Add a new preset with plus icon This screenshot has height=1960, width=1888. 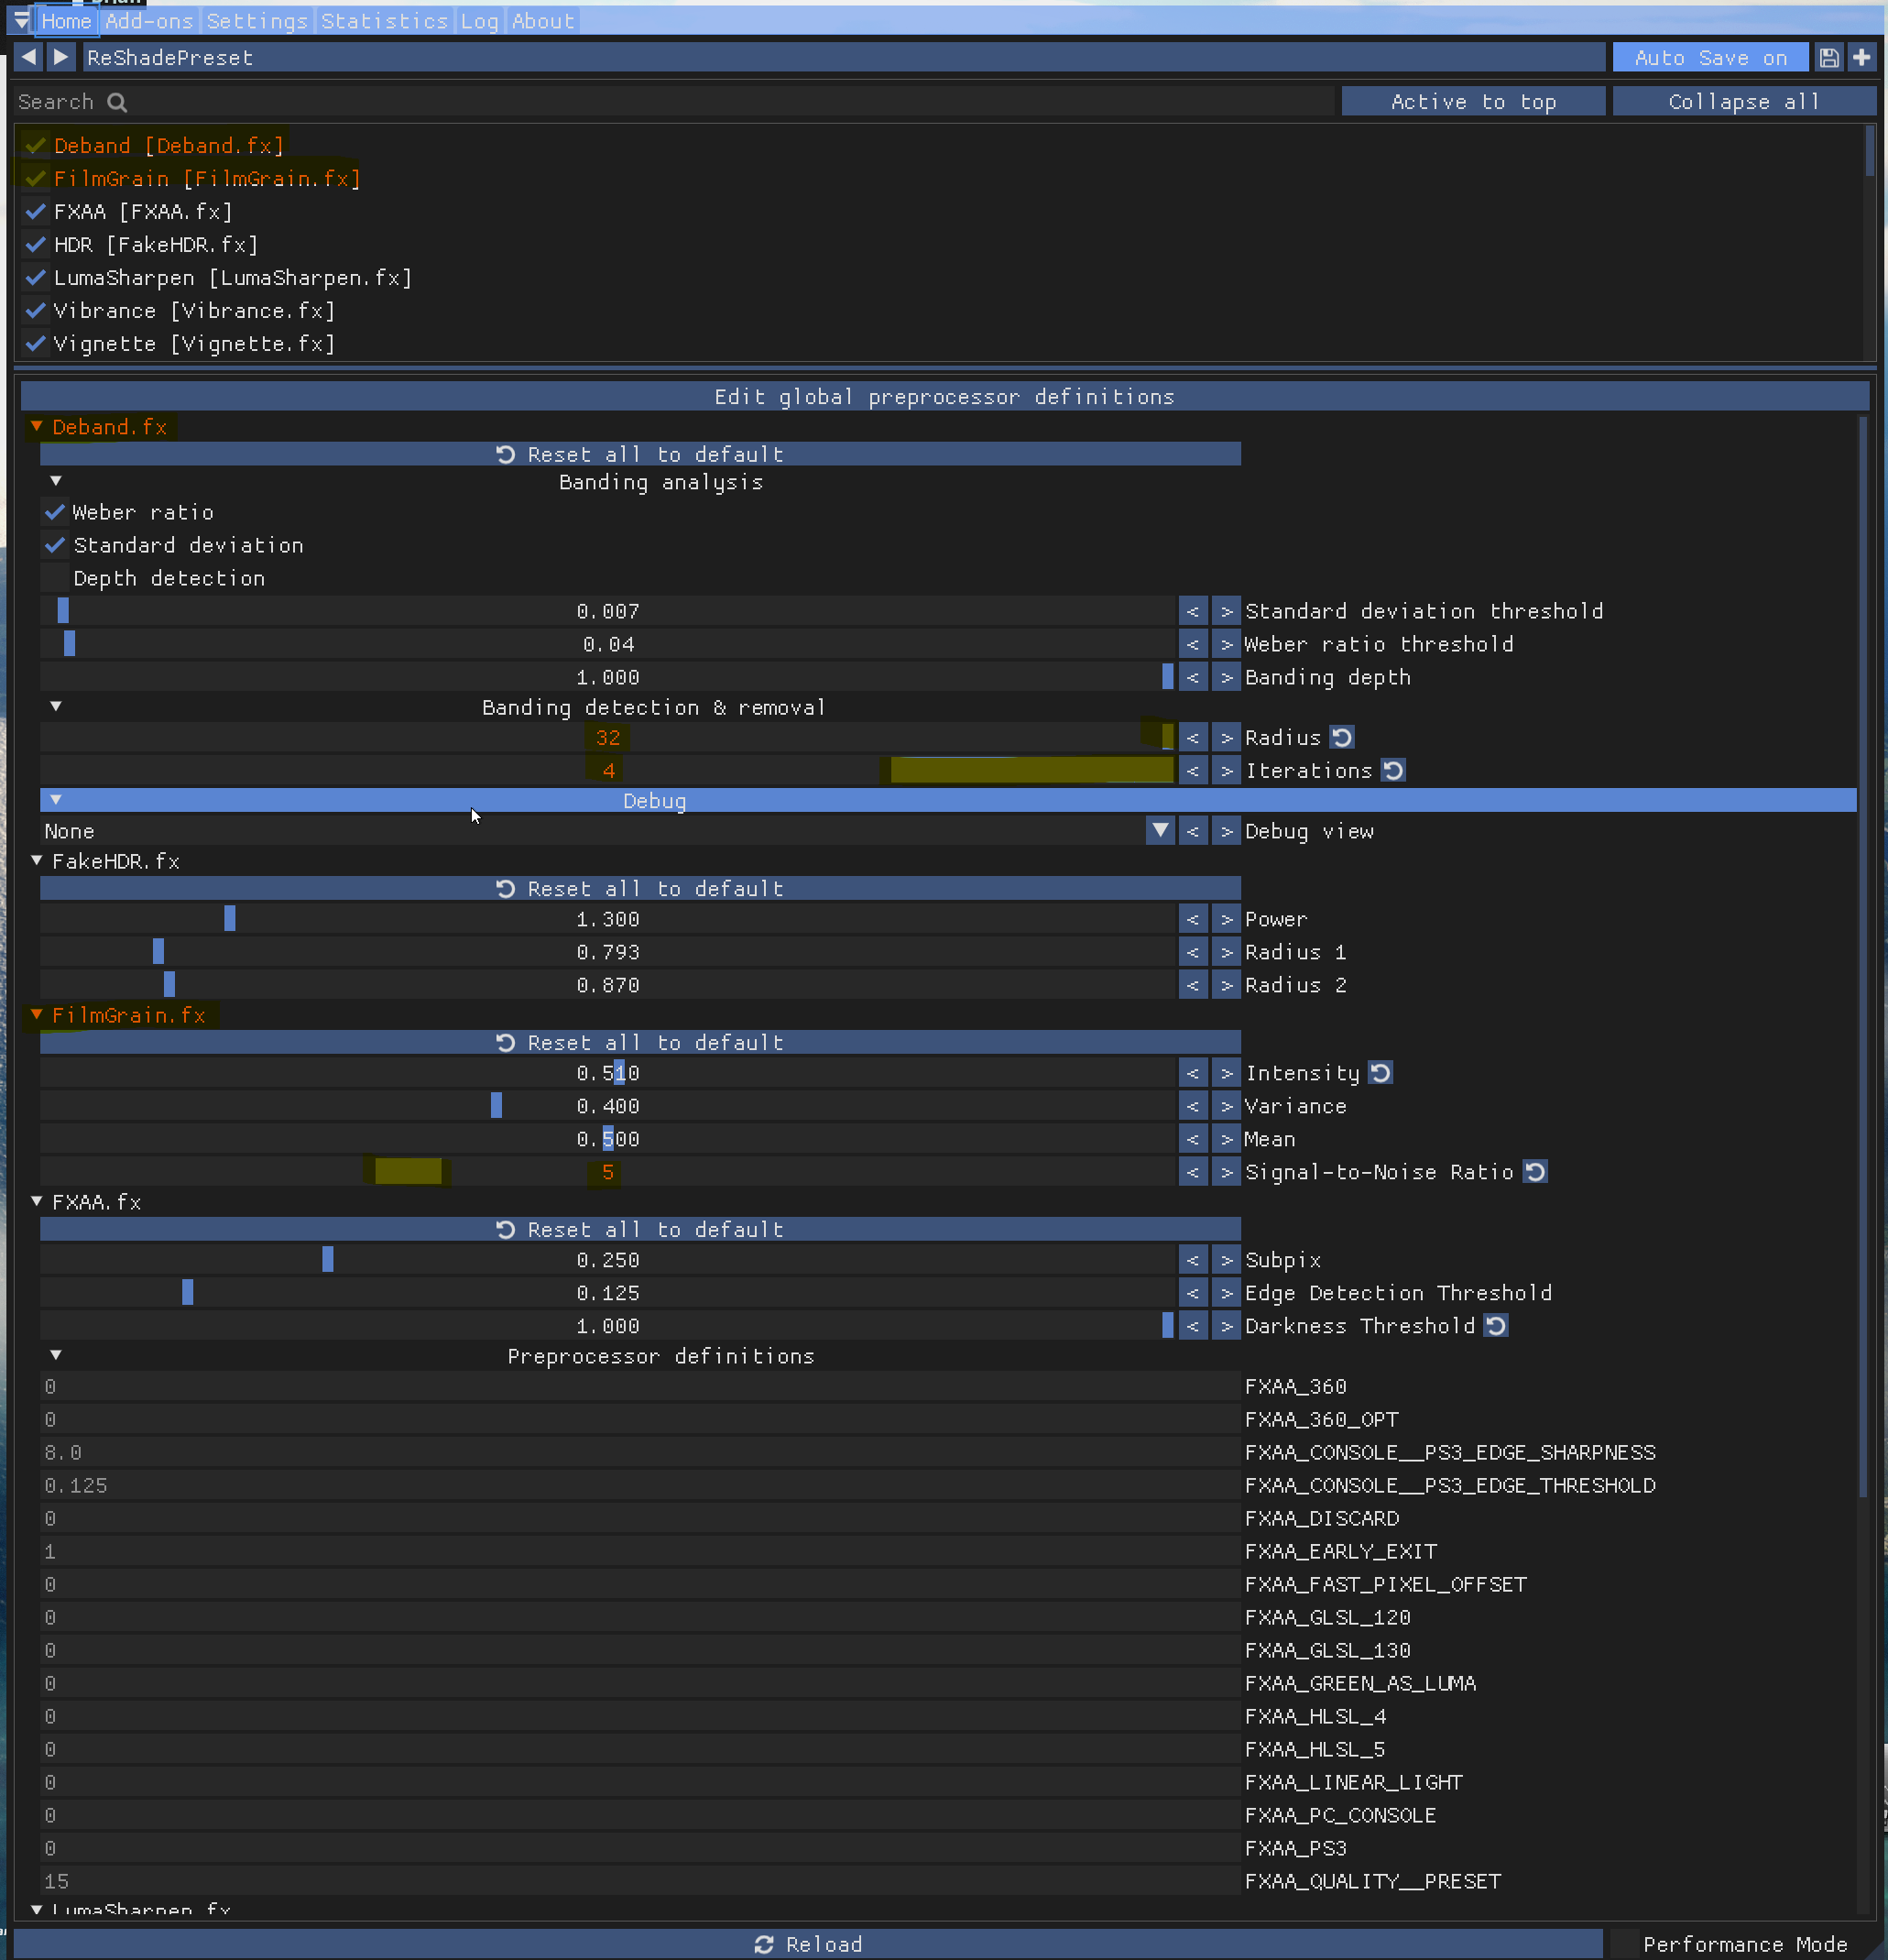[x=1861, y=58]
